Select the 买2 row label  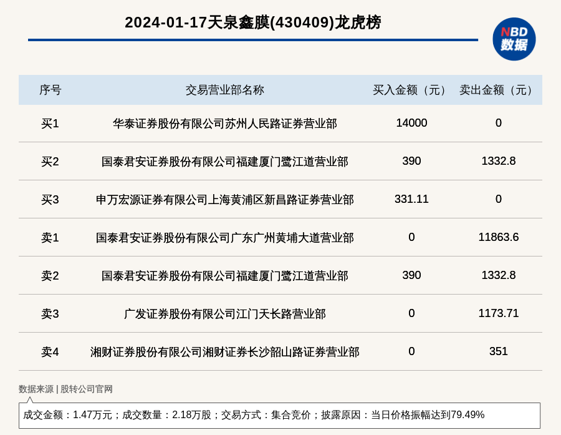[x=50, y=161]
